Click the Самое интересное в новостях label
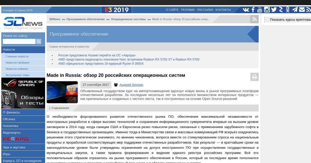 coord(69,47)
